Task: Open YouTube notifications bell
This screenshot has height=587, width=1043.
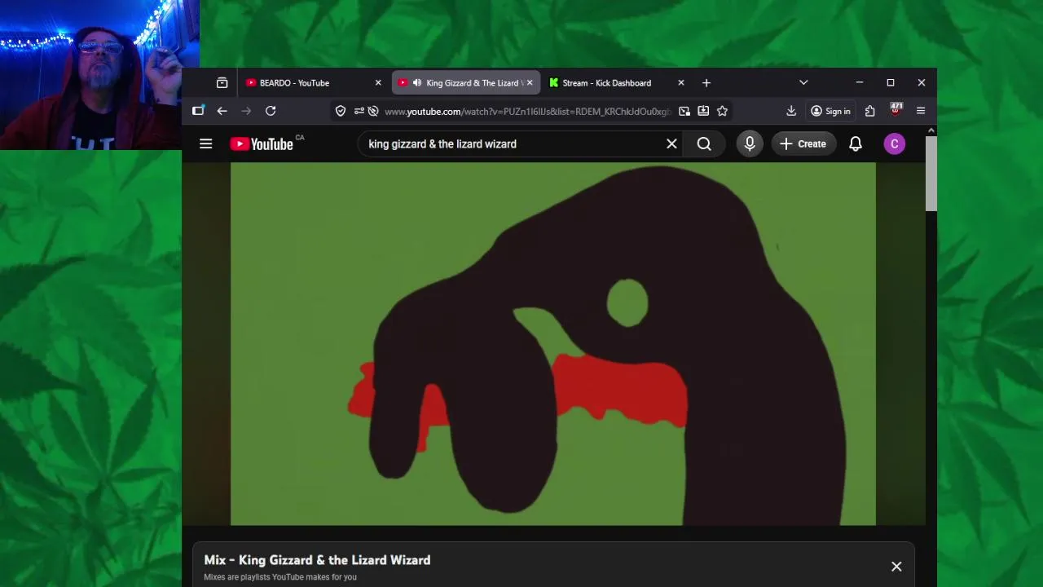Action: [856, 144]
